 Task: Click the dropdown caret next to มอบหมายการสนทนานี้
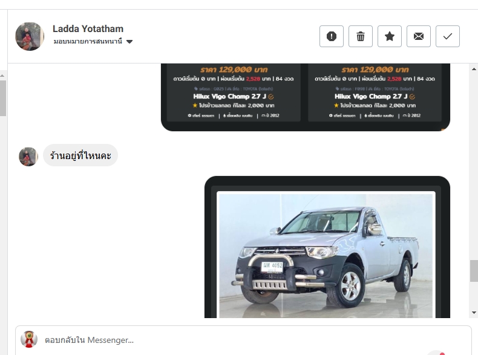129,42
